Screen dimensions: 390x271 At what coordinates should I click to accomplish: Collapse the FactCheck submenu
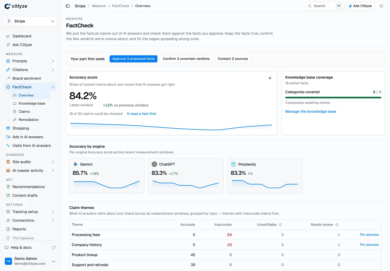tap(53, 87)
